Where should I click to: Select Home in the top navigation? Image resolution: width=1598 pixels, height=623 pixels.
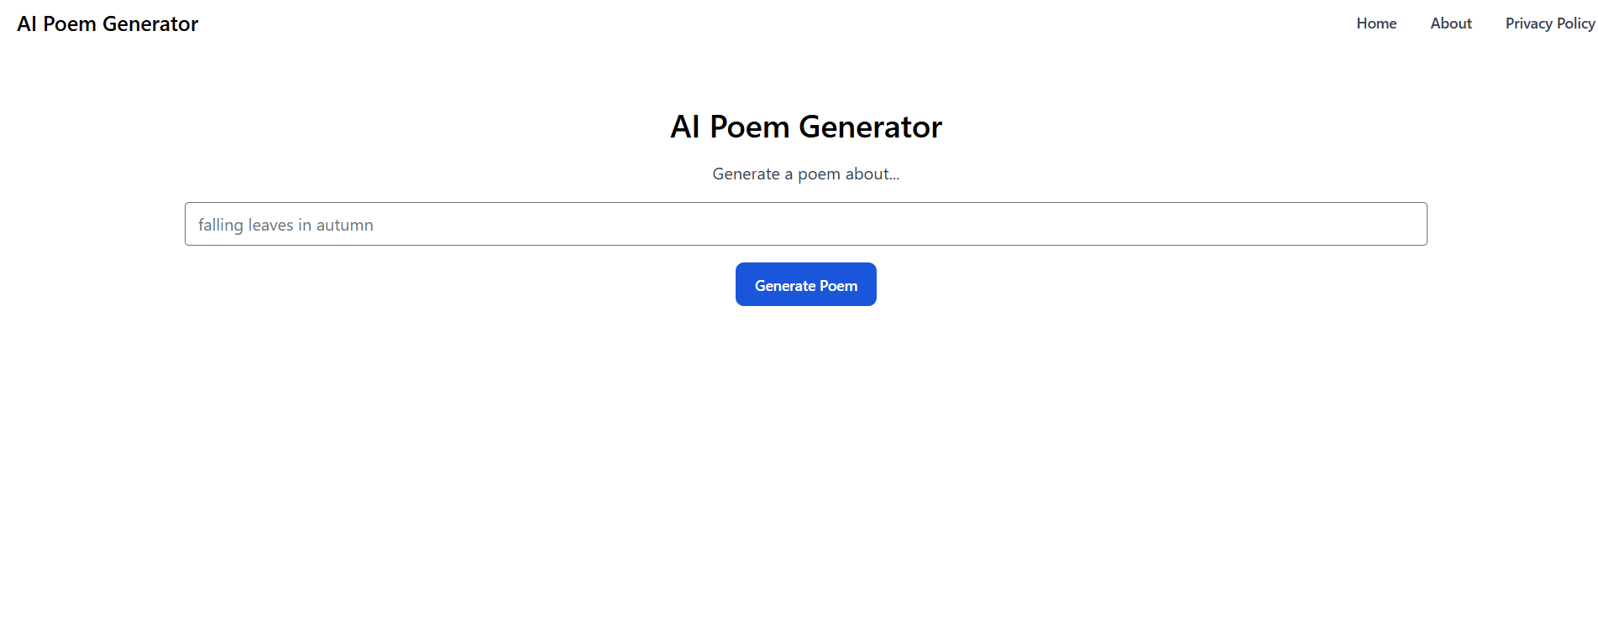(1376, 23)
